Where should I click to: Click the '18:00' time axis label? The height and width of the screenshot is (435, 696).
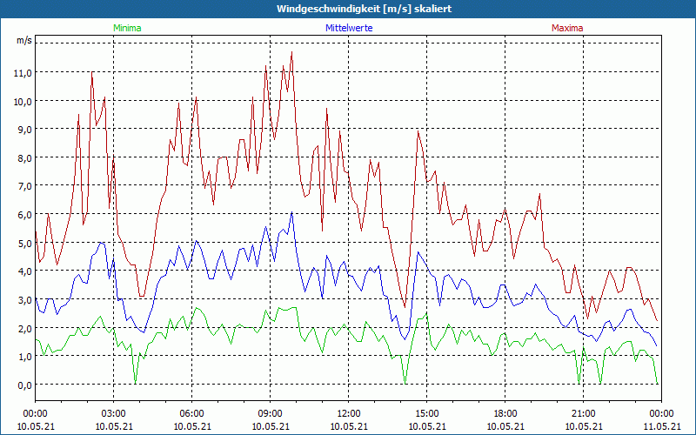click(505, 414)
